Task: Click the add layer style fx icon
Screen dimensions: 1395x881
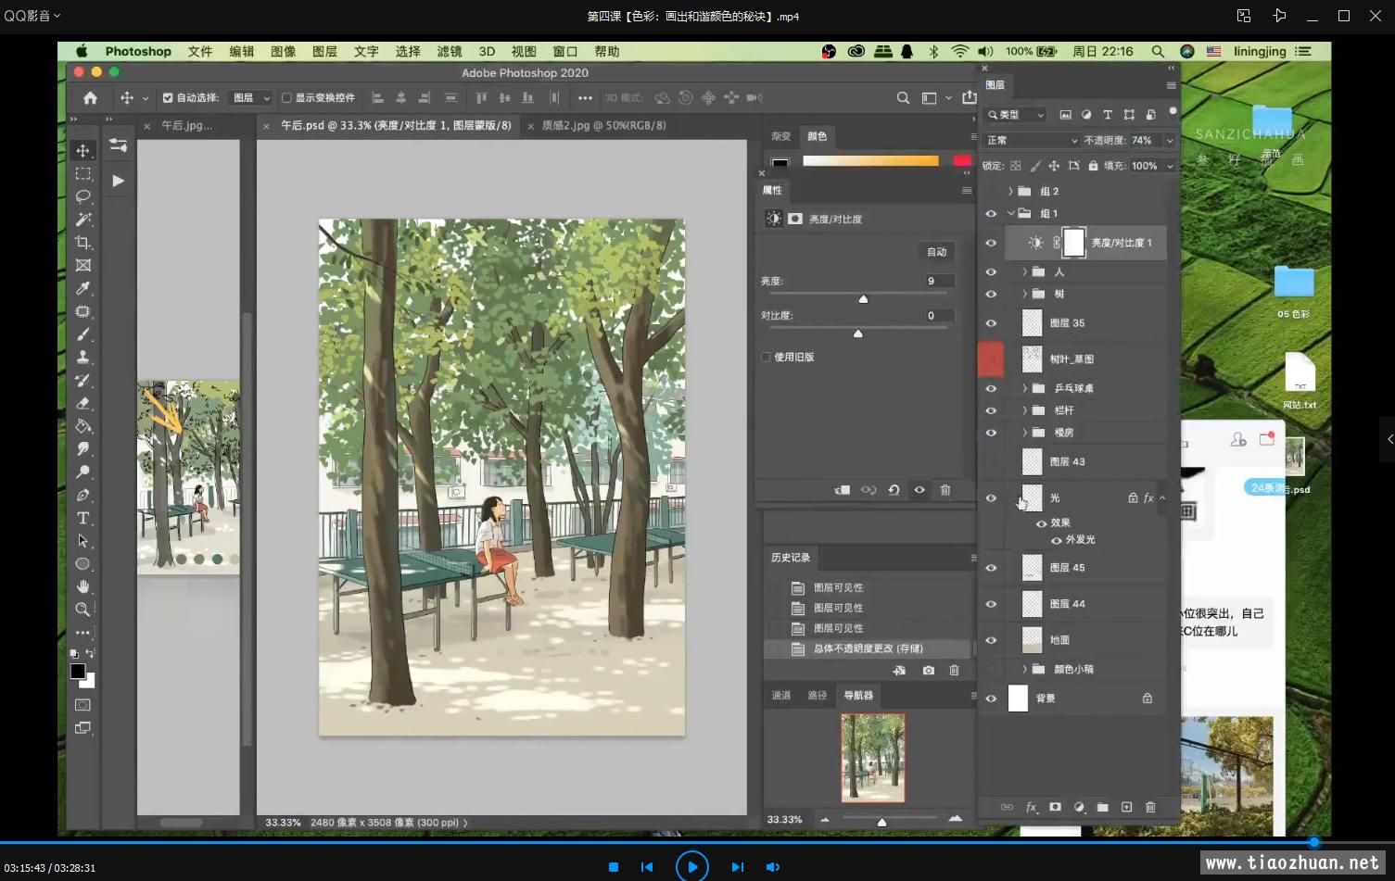Action: 1031,807
